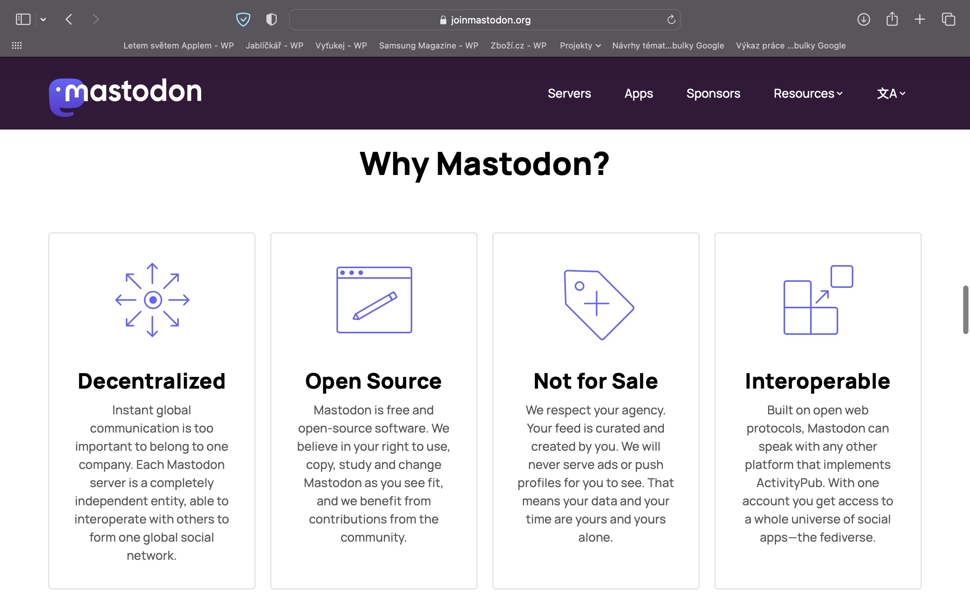This screenshot has height=606, width=970.
Task: Reload the page using the refresh icon
Action: pos(671,19)
